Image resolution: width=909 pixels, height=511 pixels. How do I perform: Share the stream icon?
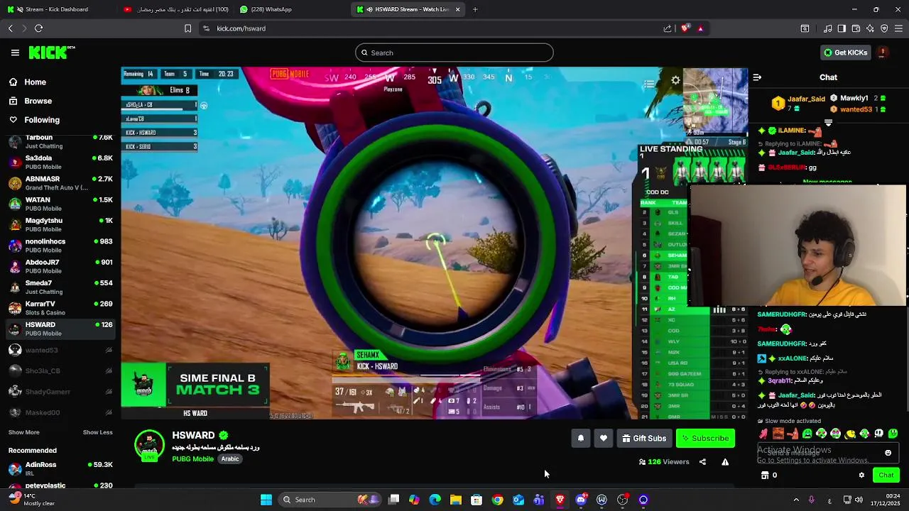[x=702, y=462]
